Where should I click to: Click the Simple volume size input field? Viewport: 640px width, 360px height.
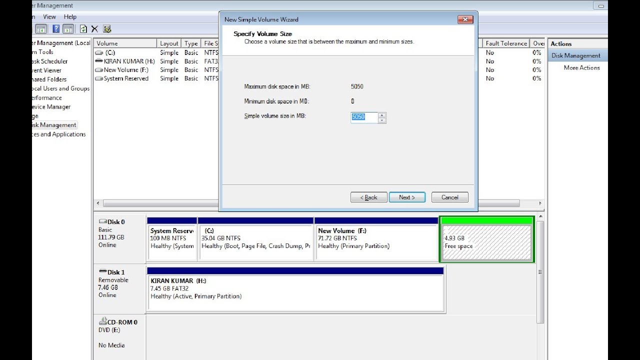[364, 117]
